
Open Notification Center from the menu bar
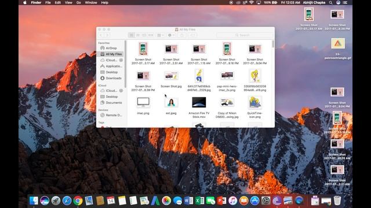click(345, 2)
